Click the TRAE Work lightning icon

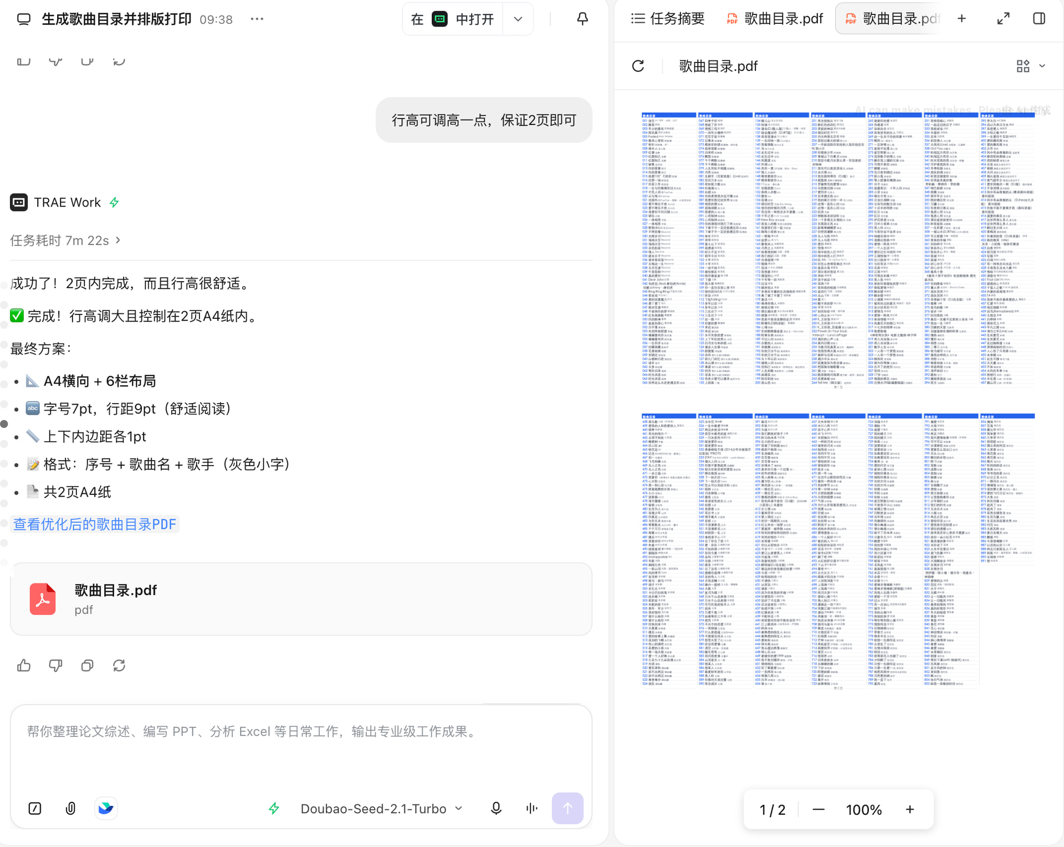114,203
